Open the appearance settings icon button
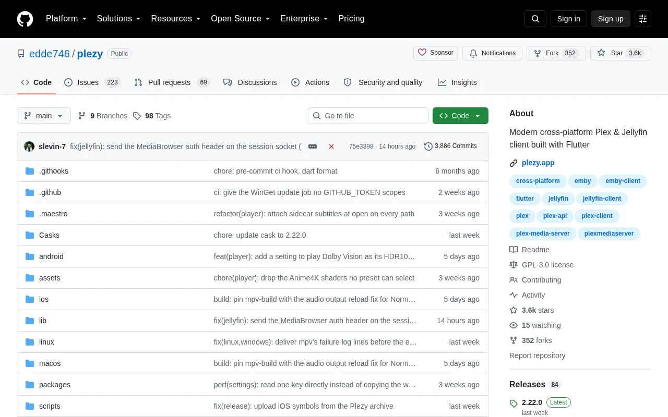The height and width of the screenshot is (417, 668). pyautogui.click(x=643, y=19)
